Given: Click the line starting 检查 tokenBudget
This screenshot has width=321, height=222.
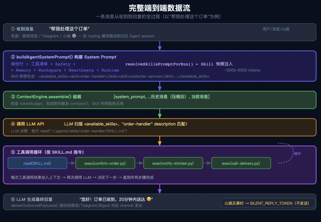Looking at the screenshot, I should click(x=67, y=103).
